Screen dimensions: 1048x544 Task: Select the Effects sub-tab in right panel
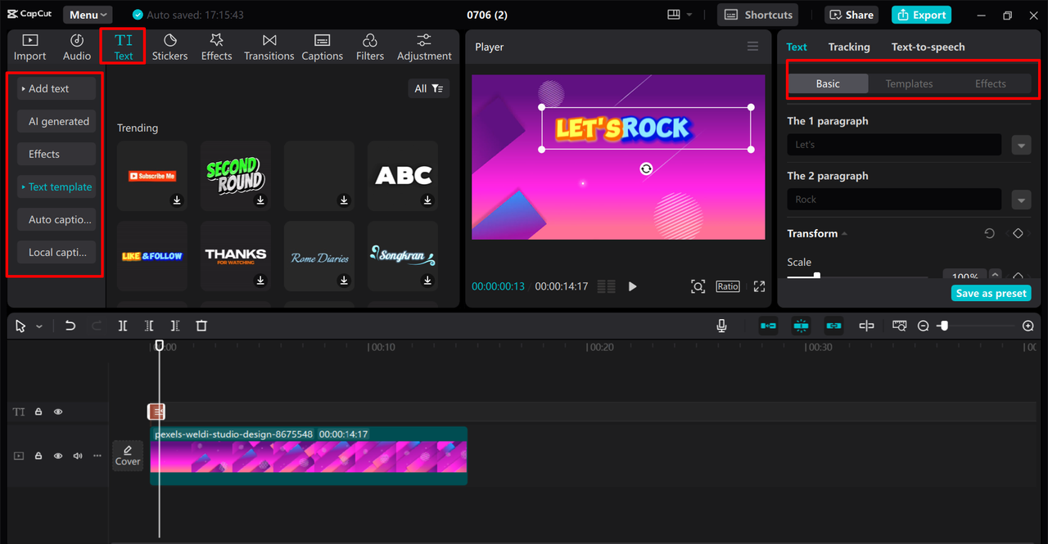pos(990,83)
